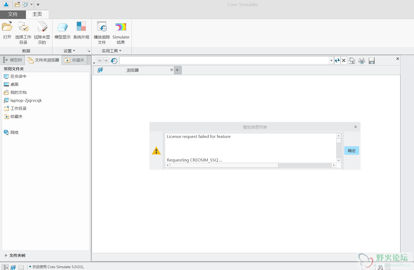414x270 pixels.
Task: Open address bar dropdown arrow
Action: [x=331, y=60]
